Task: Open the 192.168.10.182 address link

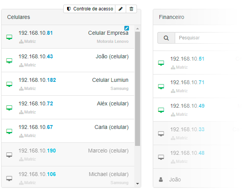Action: coord(37,80)
